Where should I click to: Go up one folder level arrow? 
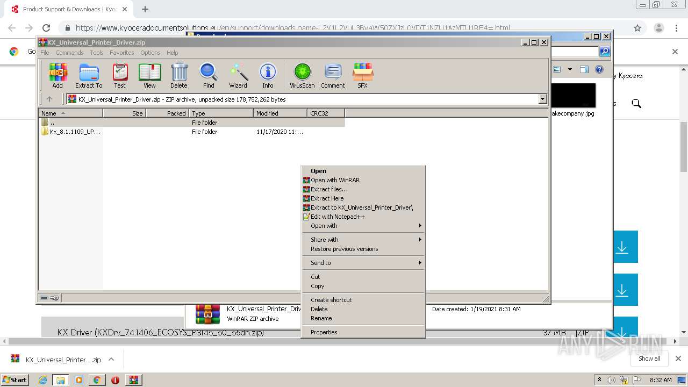(x=49, y=99)
